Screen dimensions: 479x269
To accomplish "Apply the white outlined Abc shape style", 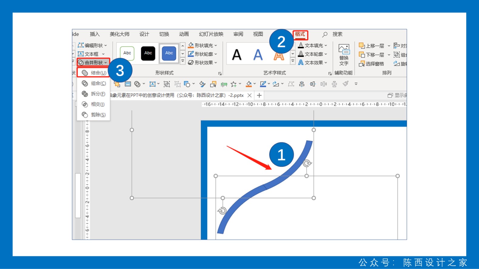I will click(x=127, y=53).
